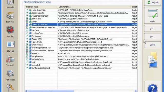Click the NvCpl.dll,NvStartup command line
Screen dimensions: 164x92
click(83, 56)
